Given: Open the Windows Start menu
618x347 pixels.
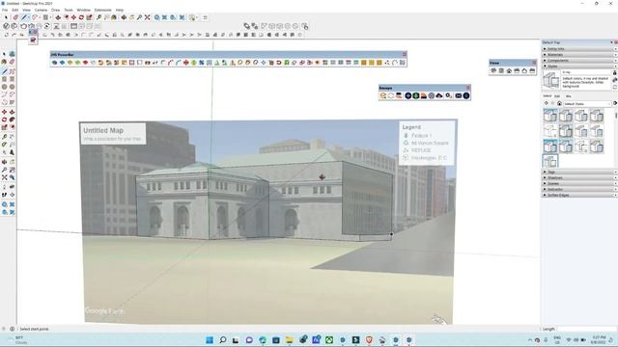Looking at the screenshot, I should click(210, 340).
